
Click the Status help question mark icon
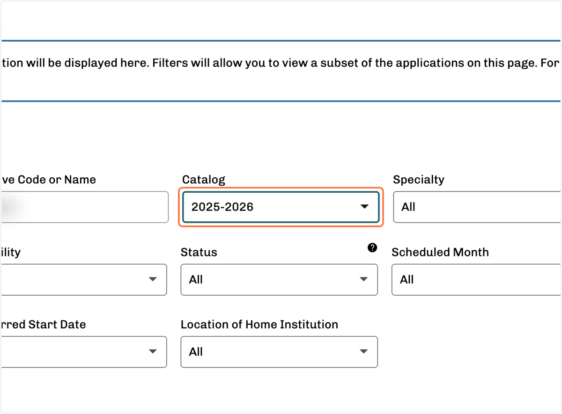point(372,248)
